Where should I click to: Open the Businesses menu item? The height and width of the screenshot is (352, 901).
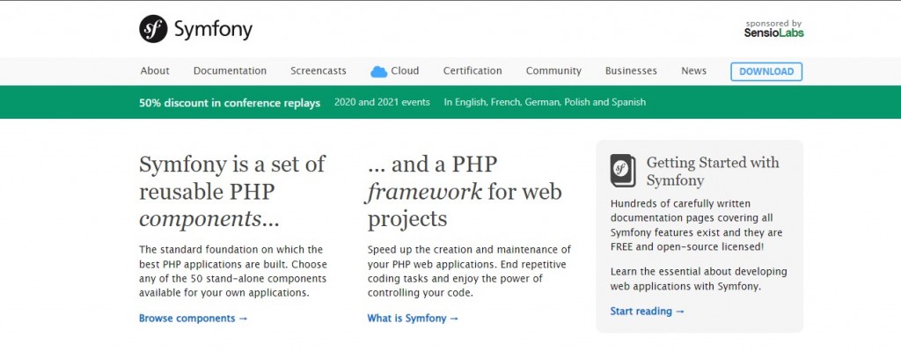click(x=631, y=70)
